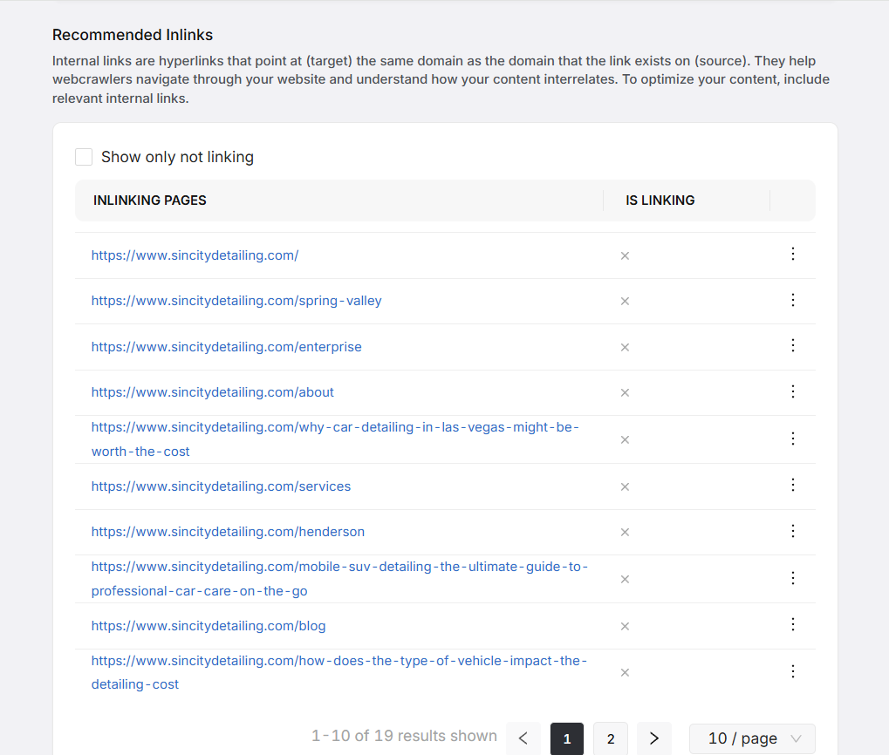Open the sincitydetailing.com homepage link
Image resolution: width=889 pixels, height=755 pixels.
tap(195, 255)
